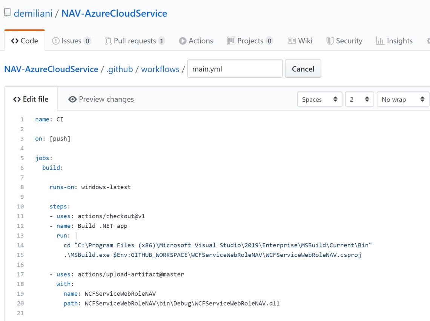Image resolution: width=430 pixels, height=321 pixels.
Task: Click the repository bookmark icon beside demiliani
Action: pos(7,13)
